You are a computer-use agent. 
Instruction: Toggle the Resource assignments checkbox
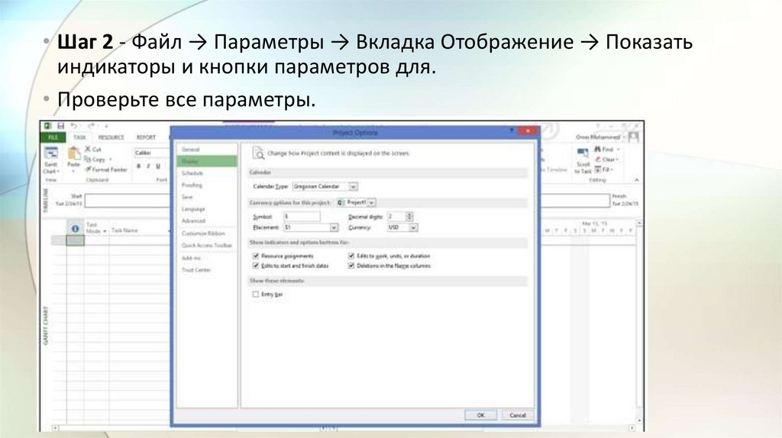click(x=256, y=256)
